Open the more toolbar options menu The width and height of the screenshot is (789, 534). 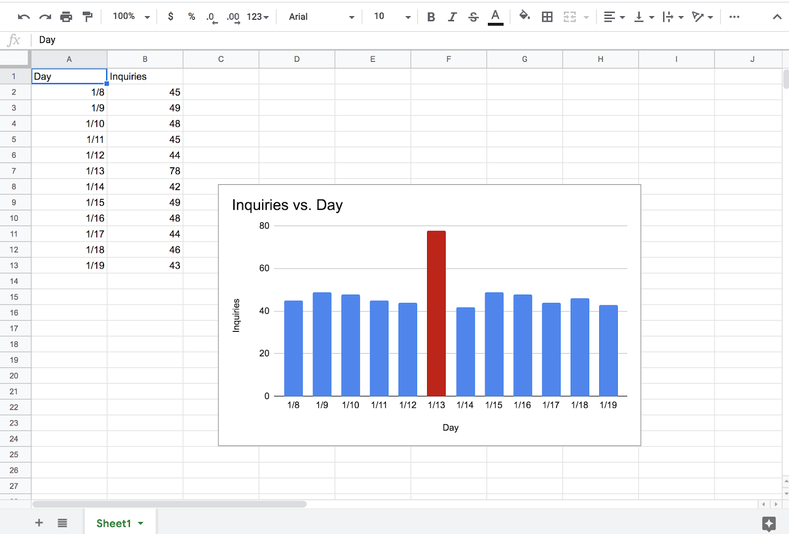click(734, 17)
